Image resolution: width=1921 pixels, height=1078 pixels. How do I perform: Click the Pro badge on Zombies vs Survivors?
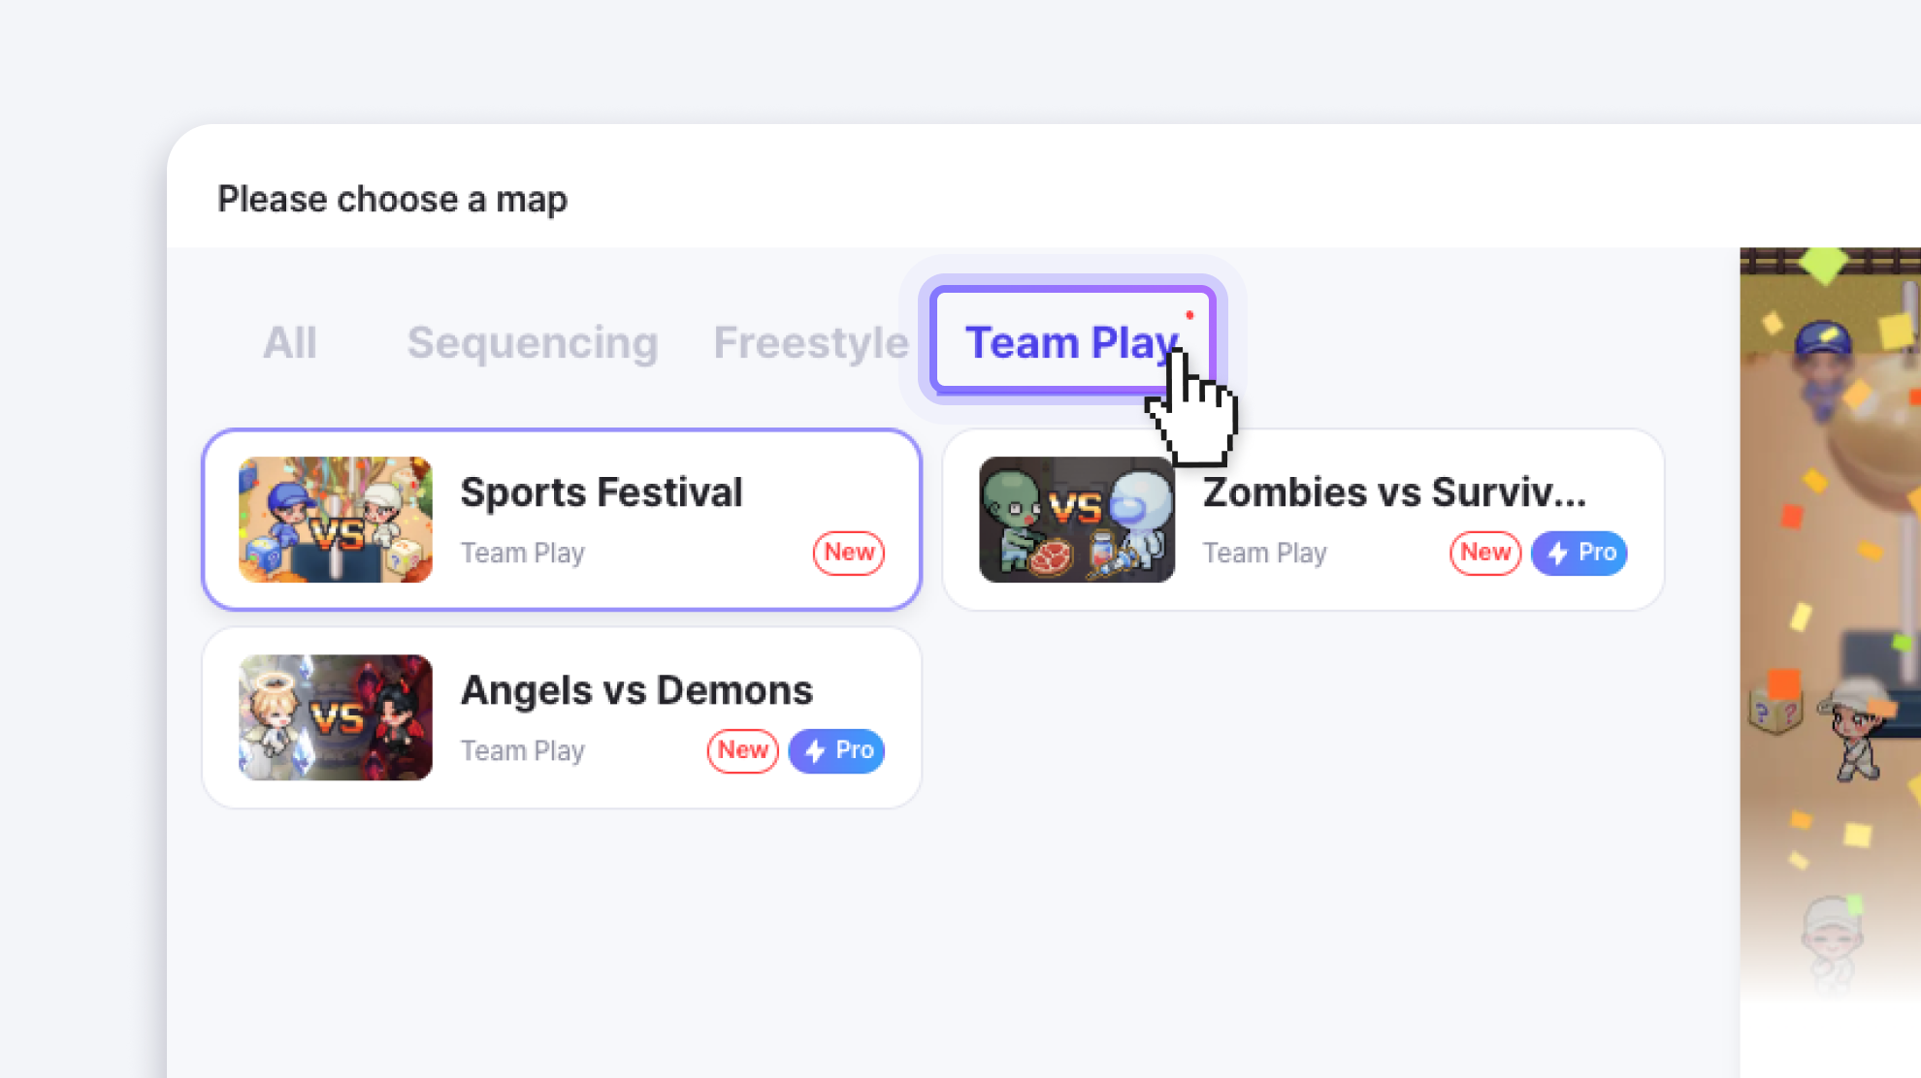click(1579, 553)
